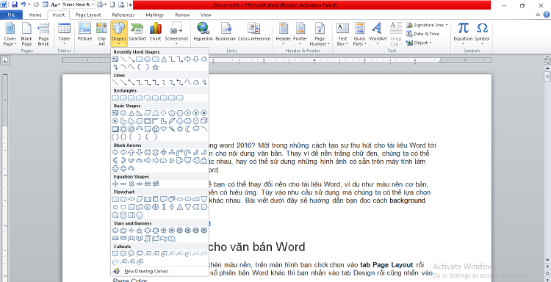The height and width of the screenshot is (282, 551).
Task: Pick the Left Arrow in Block Arrows
Action: click(123, 153)
